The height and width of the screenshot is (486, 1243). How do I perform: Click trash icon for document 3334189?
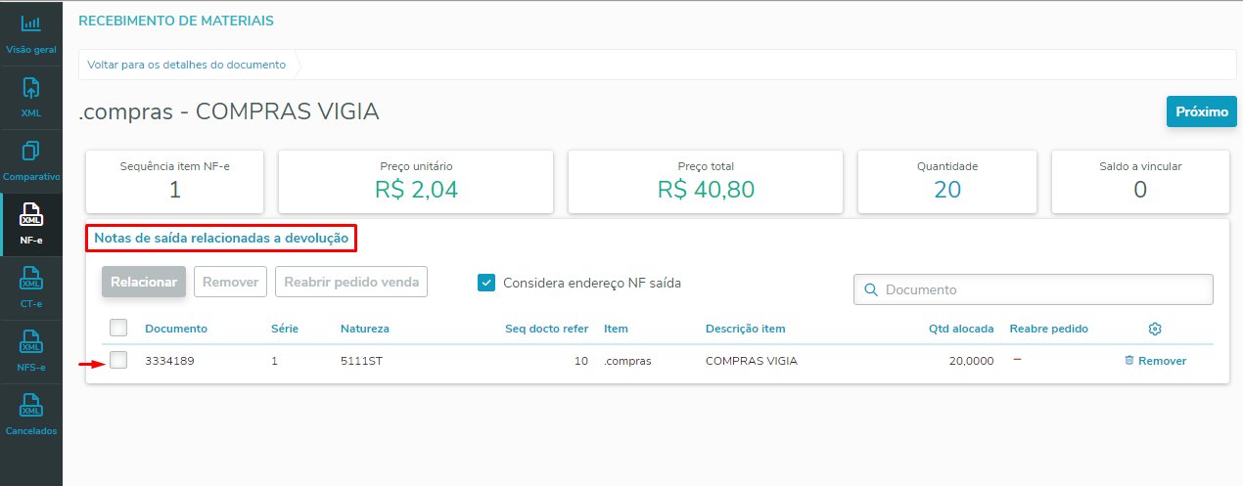(1129, 361)
